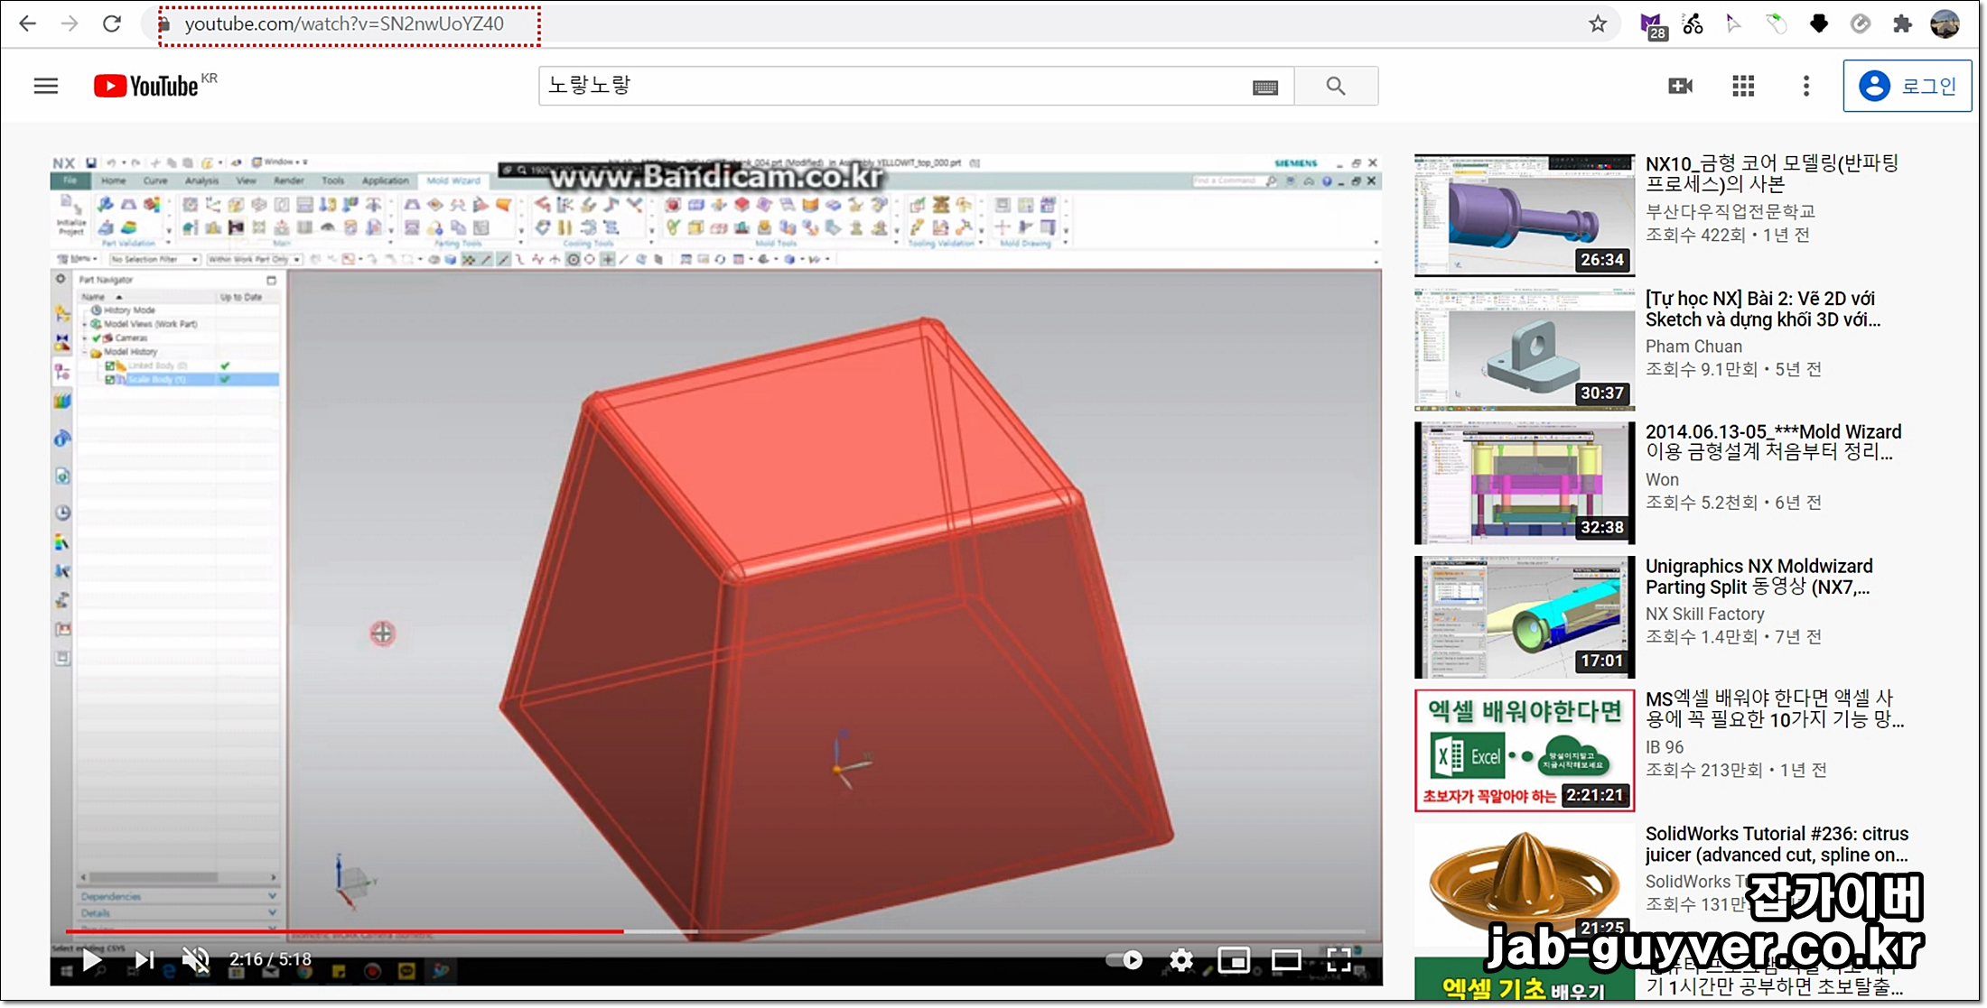Image resolution: width=1987 pixels, height=1008 pixels.
Task: Open video settings gear
Action: (x=1180, y=960)
